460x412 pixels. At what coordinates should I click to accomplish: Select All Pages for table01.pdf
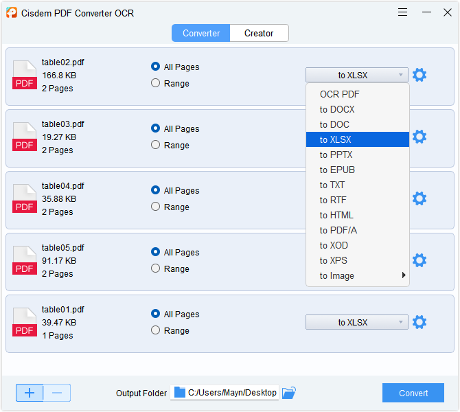(156, 314)
